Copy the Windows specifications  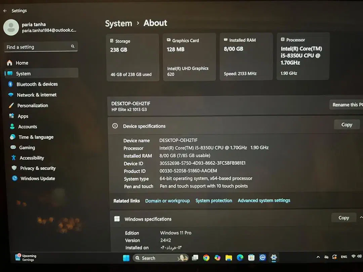click(x=344, y=218)
